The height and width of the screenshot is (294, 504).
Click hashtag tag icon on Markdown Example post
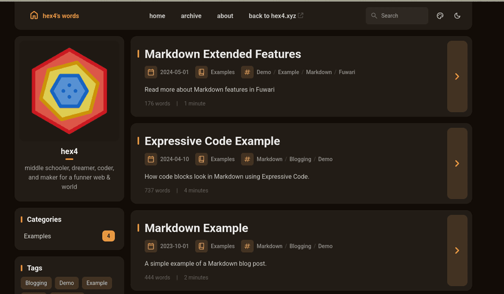click(247, 246)
